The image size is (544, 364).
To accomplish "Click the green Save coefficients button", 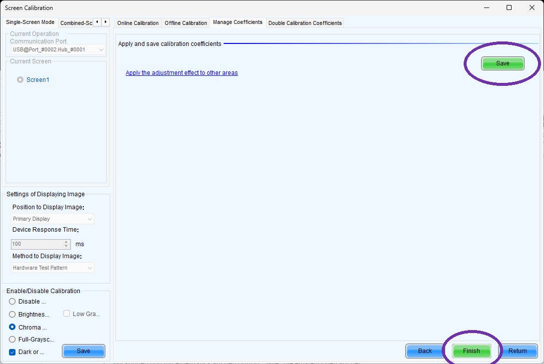I will tap(503, 63).
